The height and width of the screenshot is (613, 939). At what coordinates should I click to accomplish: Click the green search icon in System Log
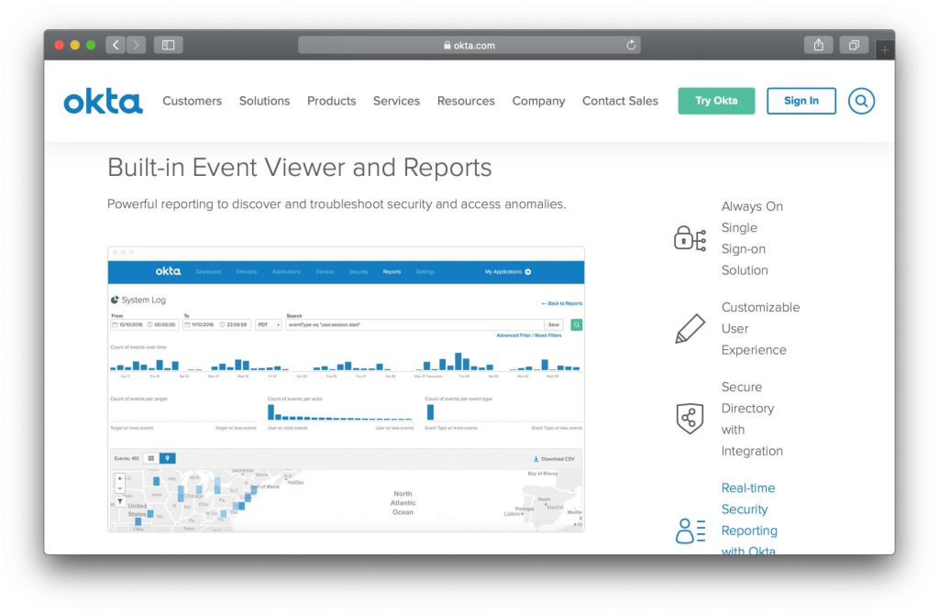coord(576,325)
